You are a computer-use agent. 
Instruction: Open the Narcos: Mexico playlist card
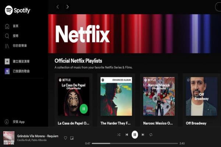(159, 99)
